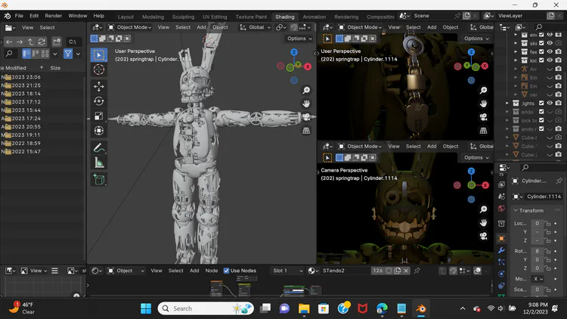Screen dimensions: 567x319
Task: Pin the STendo2 material node tree
Action: click(417, 271)
